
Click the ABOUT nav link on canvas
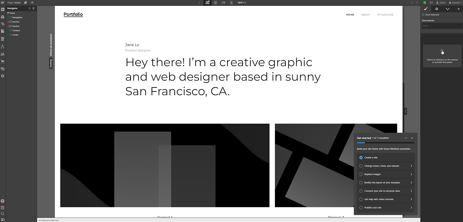point(366,15)
